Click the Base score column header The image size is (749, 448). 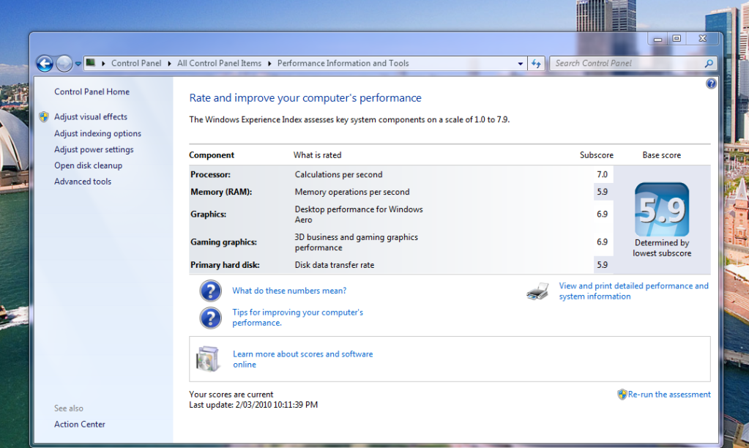(662, 155)
